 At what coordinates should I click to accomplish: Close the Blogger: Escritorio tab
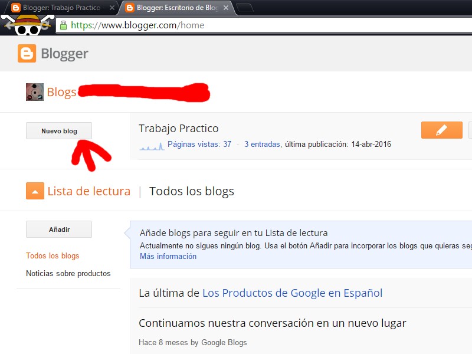[x=226, y=8]
